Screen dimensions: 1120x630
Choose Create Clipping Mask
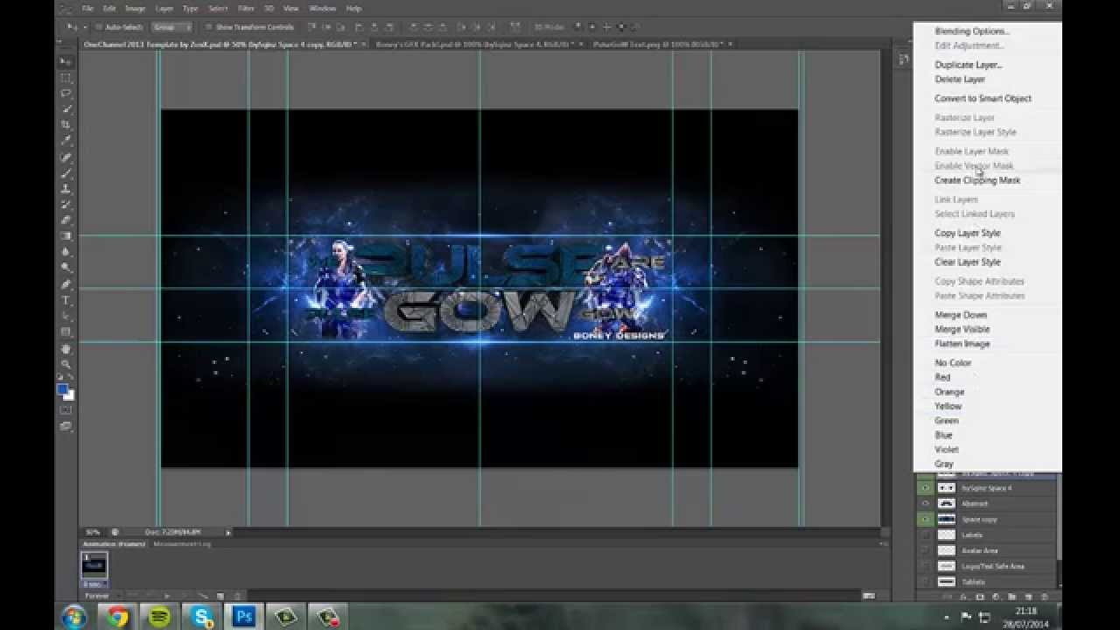[x=977, y=180]
